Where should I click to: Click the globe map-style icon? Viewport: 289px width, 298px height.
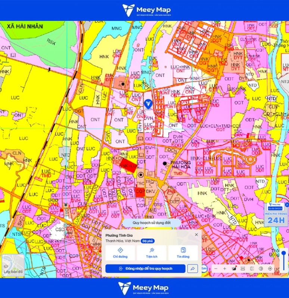(x=261, y=268)
